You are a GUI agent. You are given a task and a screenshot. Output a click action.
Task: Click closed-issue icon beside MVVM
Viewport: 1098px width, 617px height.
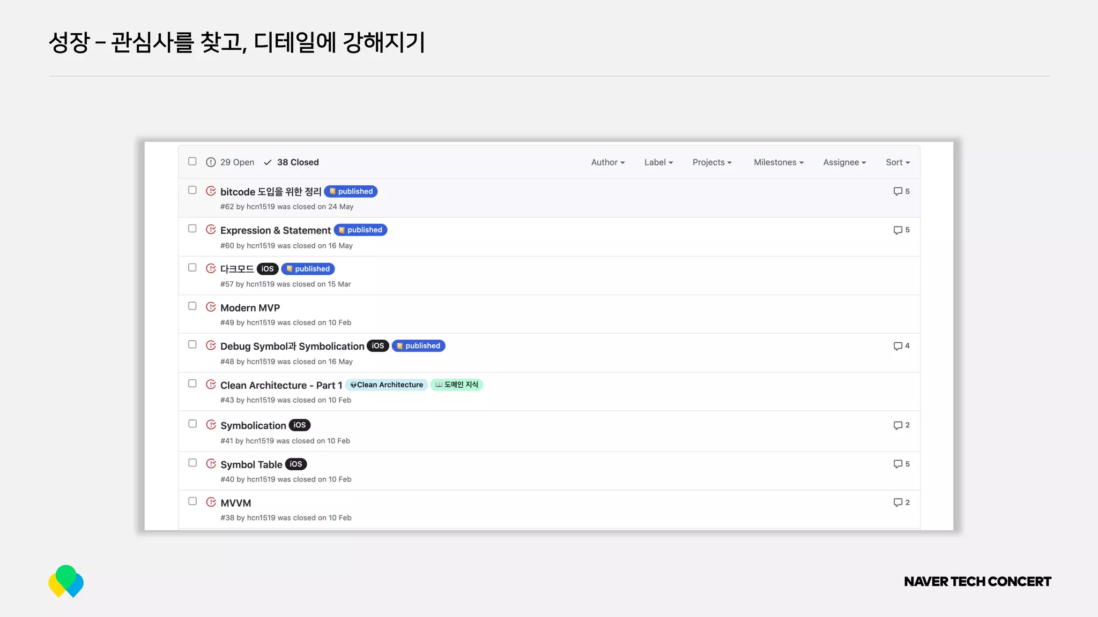[x=211, y=502]
